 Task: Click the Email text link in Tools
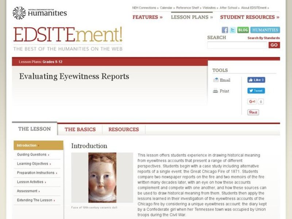tap(225, 80)
